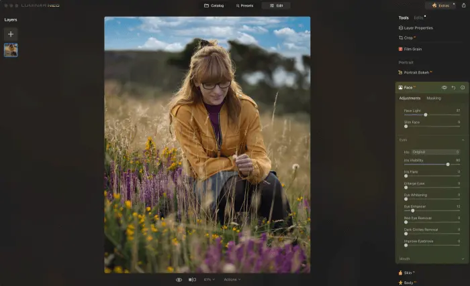470x286 pixels.
Task: Switch to the Edits tab
Action: [x=418, y=18]
